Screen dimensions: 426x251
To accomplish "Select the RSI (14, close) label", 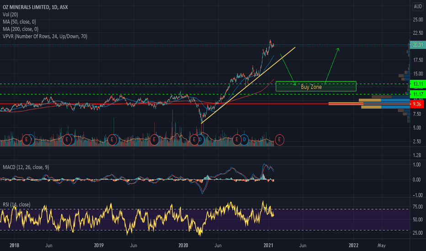I will coord(16,204).
